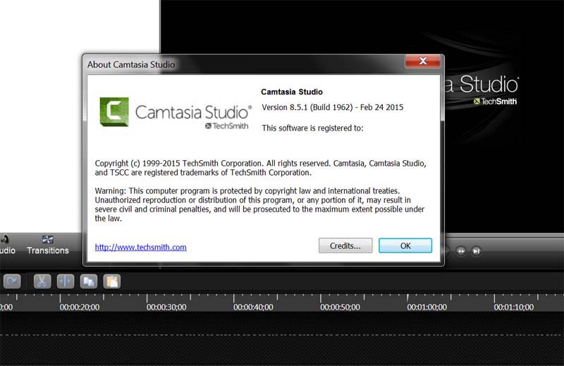Click the Camtasia Studio logo in dialog
Image resolution: width=564 pixels, height=366 pixels.
click(x=176, y=112)
